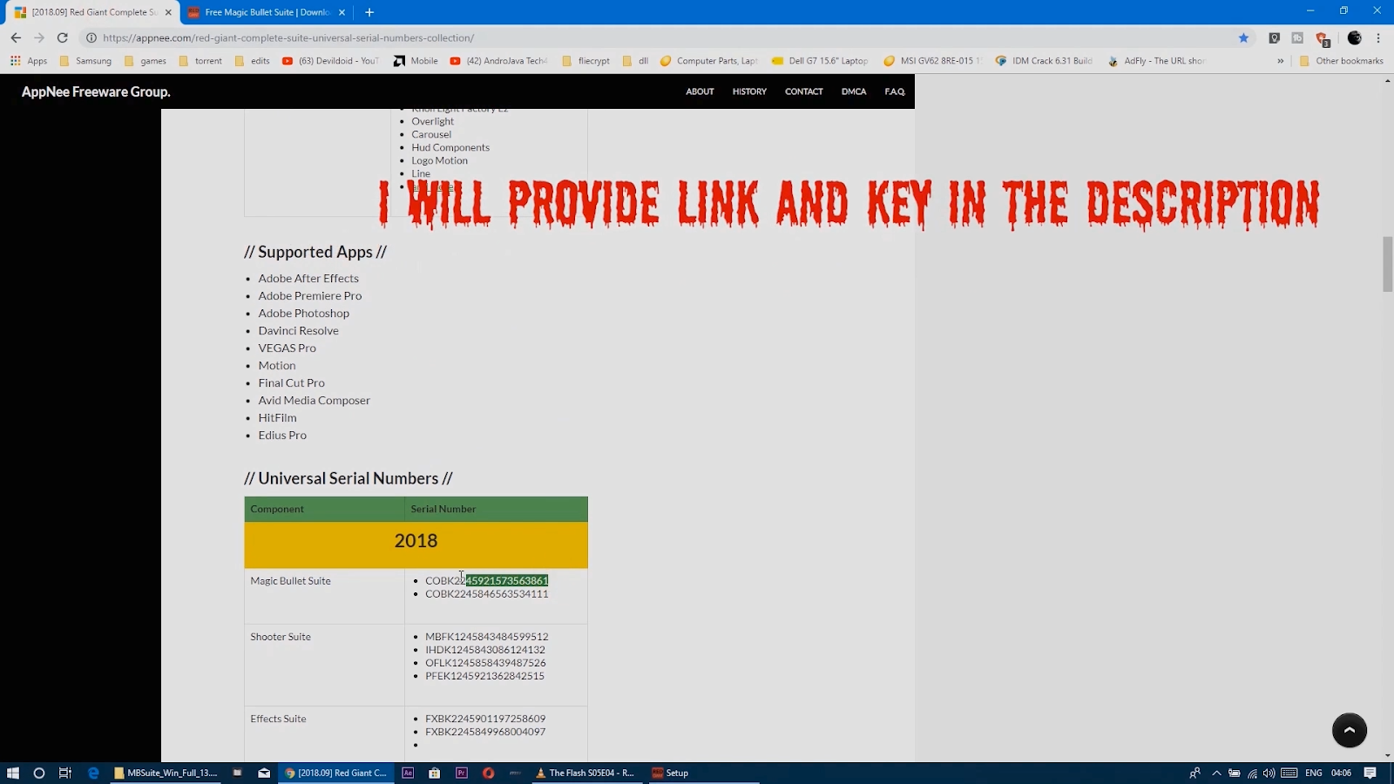Open the edits bookmarks folder

(252, 61)
